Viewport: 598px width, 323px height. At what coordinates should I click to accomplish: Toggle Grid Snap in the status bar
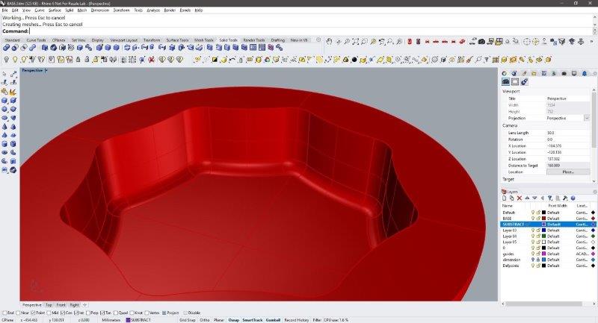pyautogui.click(x=188, y=320)
